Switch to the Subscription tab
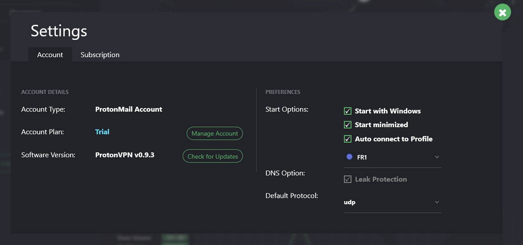 [x=100, y=54]
